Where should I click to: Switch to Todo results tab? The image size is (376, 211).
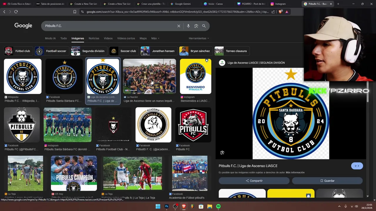click(63, 38)
